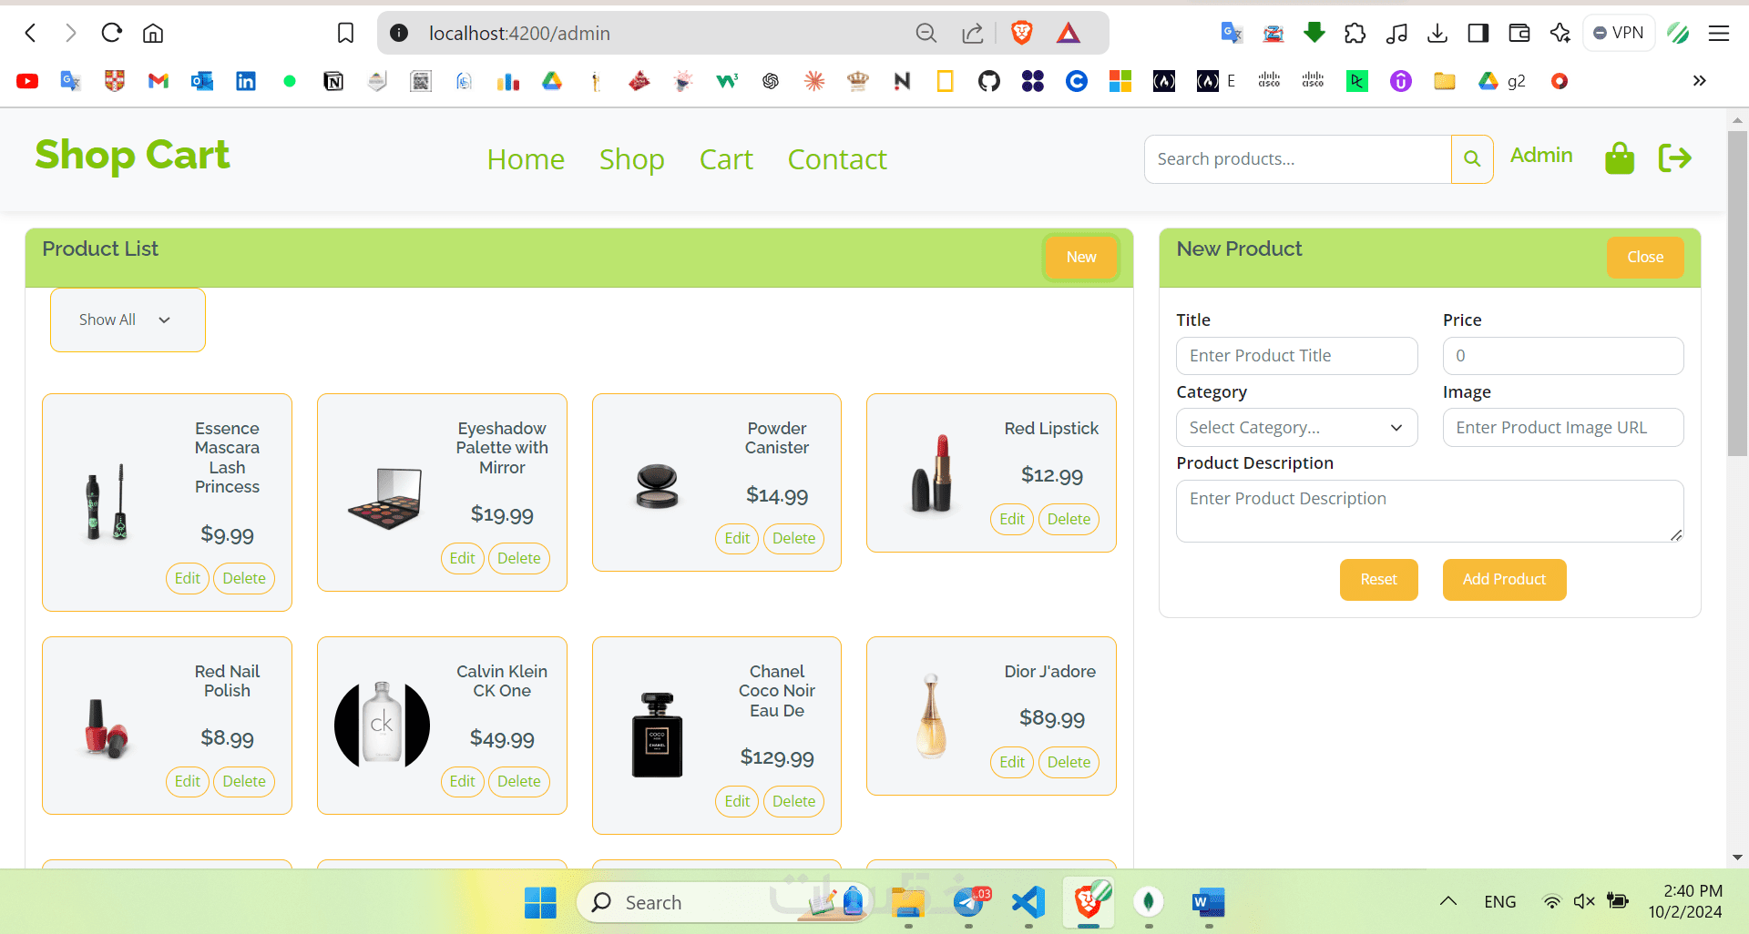1749x934 pixels.
Task: Click the Admin link
Action: pyautogui.click(x=1541, y=156)
